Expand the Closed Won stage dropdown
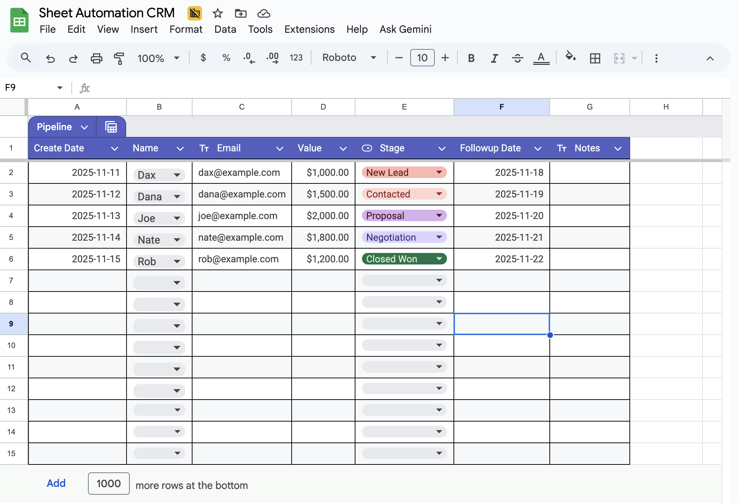The height and width of the screenshot is (503, 739). [x=439, y=259]
